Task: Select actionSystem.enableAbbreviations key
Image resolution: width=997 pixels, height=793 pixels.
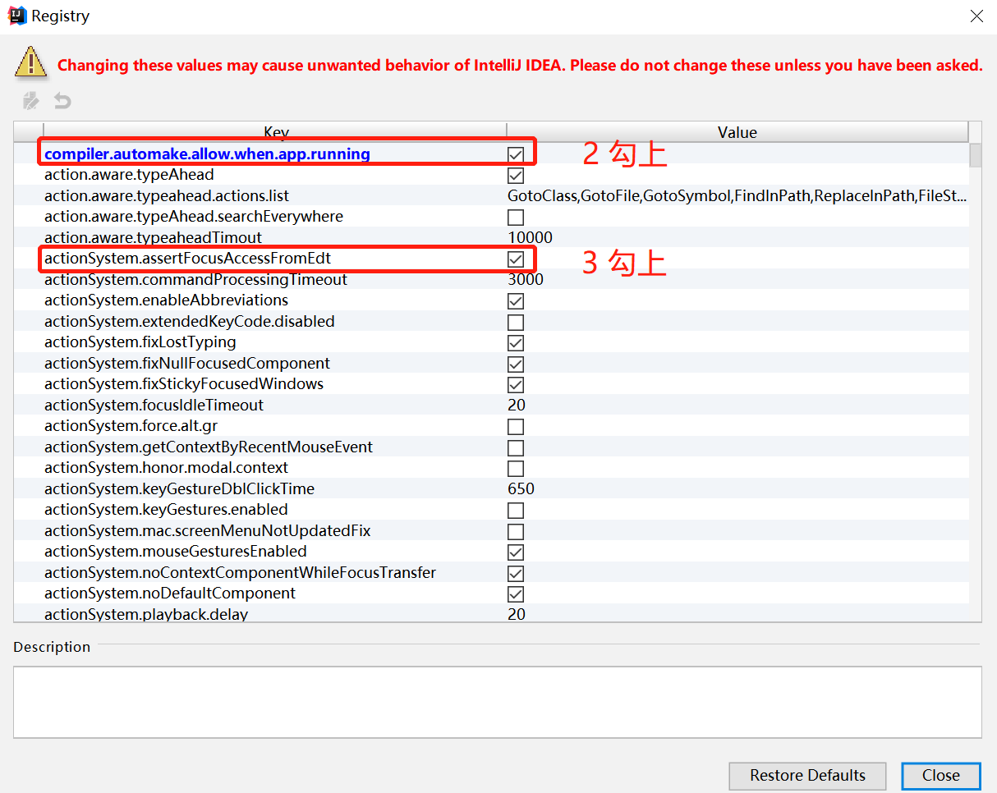Action: pos(167,300)
